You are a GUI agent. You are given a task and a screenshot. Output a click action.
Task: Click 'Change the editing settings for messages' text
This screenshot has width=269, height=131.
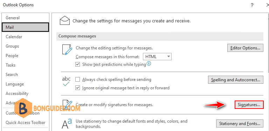(x=114, y=48)
